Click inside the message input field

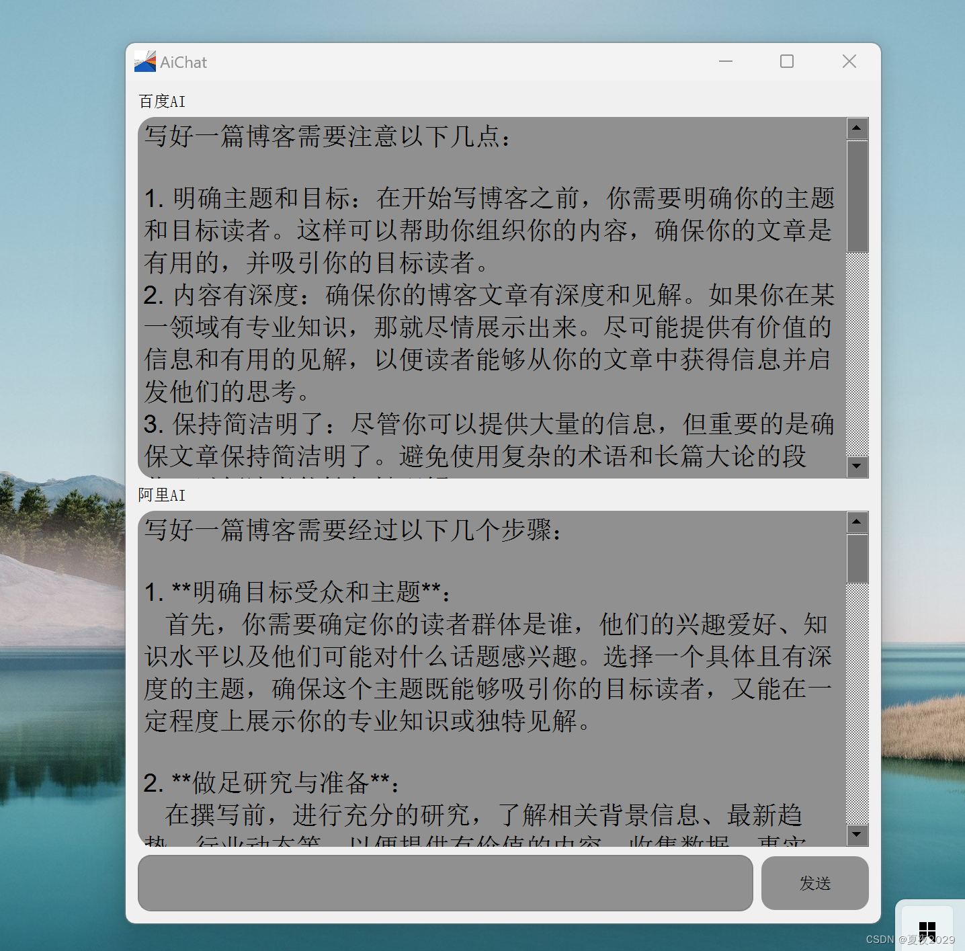(445, 883)
